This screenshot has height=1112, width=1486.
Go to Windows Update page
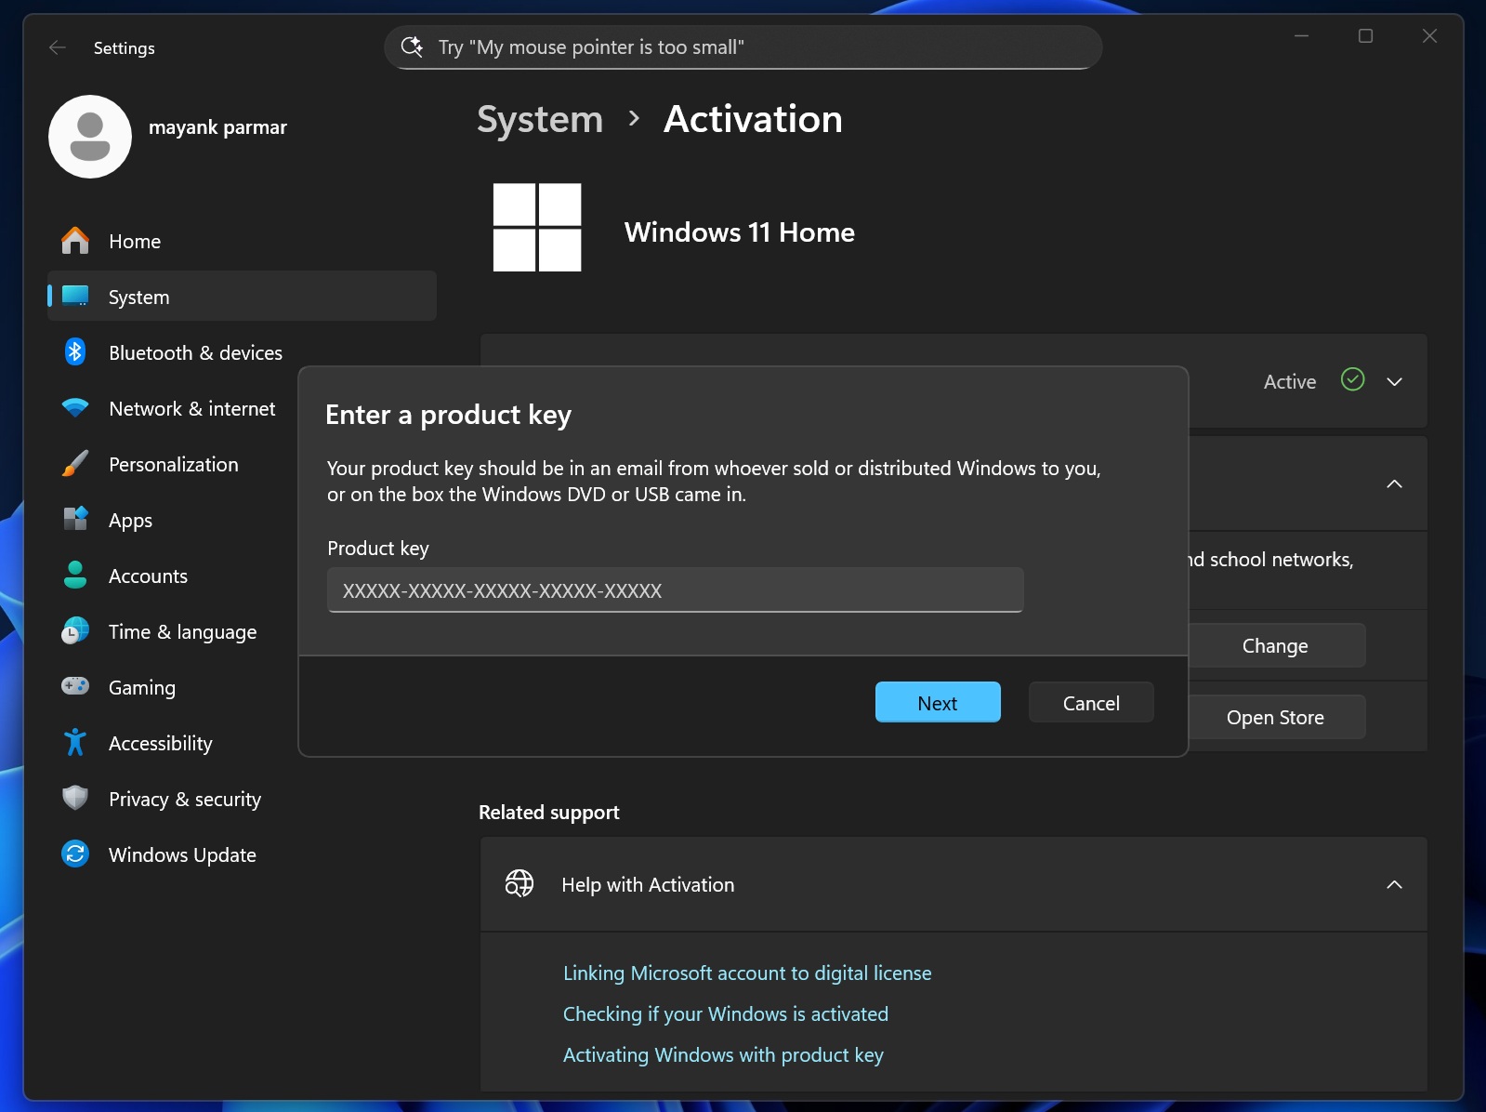pos(242,854)
